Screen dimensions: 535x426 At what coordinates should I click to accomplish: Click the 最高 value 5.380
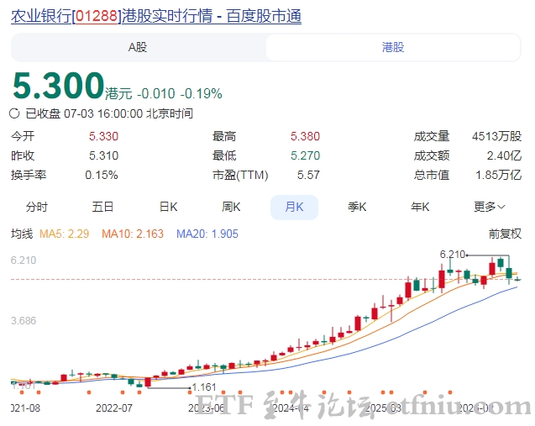click(x=305, y=136)
